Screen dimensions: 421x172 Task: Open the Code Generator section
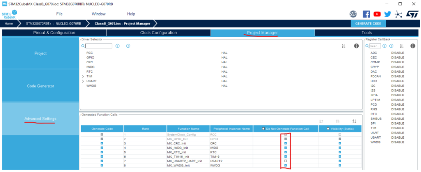[x=41, y=86]
